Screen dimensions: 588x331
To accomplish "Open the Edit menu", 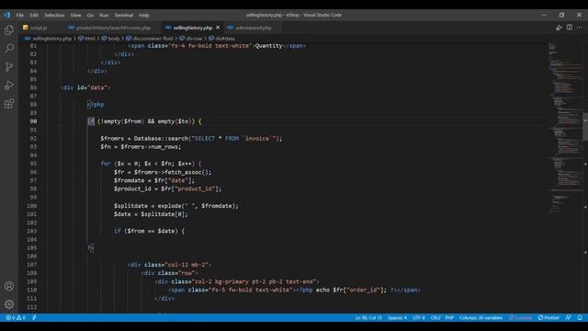I will [x=34, y=15].
